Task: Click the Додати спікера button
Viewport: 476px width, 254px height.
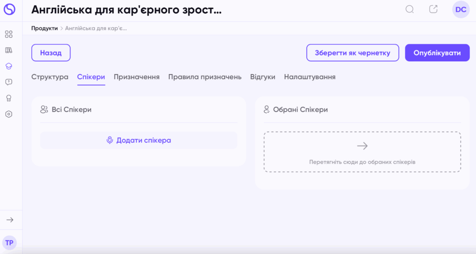Action: [x=139, y=140]
